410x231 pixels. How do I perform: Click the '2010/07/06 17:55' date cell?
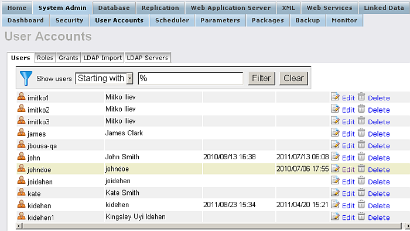(303, 169)
